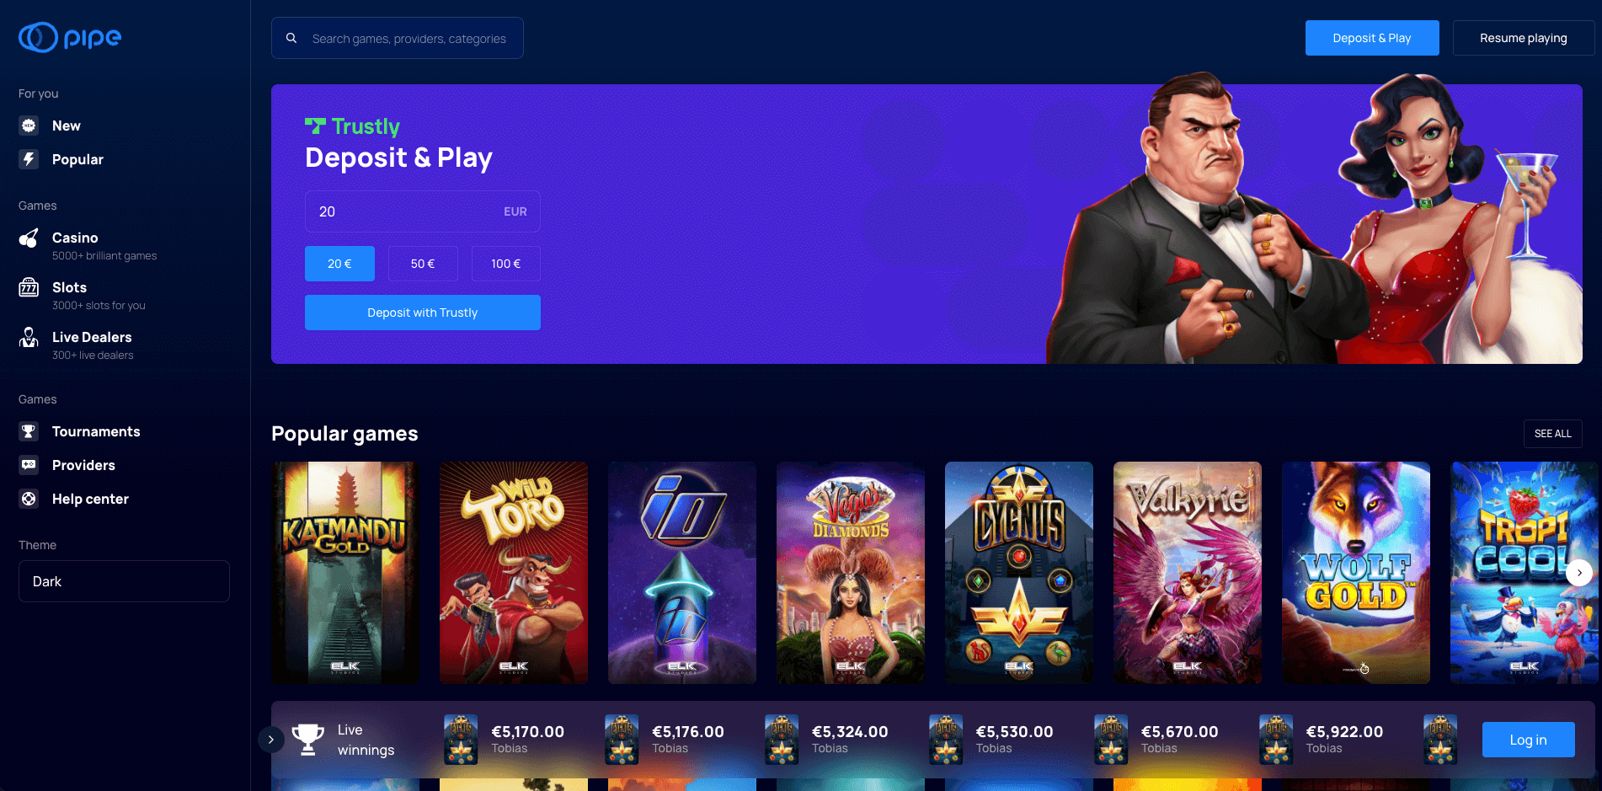Select the 50 € amount option
1602x791 pixels.
pos(423,264)
